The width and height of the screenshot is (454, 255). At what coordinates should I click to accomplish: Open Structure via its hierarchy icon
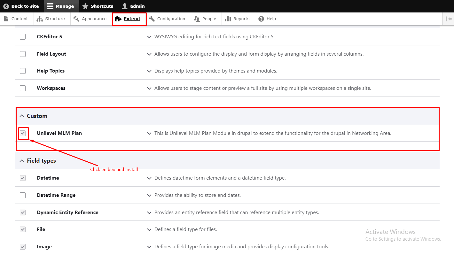(x=40, y=19)
